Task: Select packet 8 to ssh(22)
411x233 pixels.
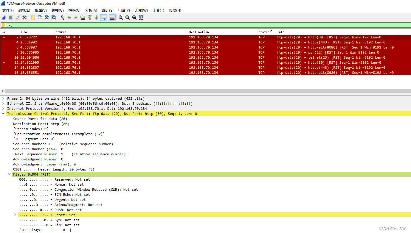Action: click(205, 52)
